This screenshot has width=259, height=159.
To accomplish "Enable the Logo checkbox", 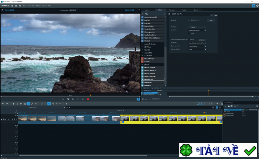I will pos(189,33).
